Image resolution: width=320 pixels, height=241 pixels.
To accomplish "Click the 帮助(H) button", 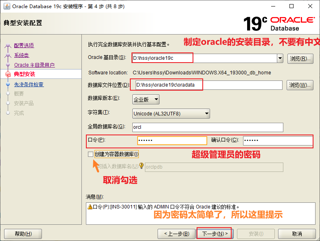I will click(x=23, y=234).
